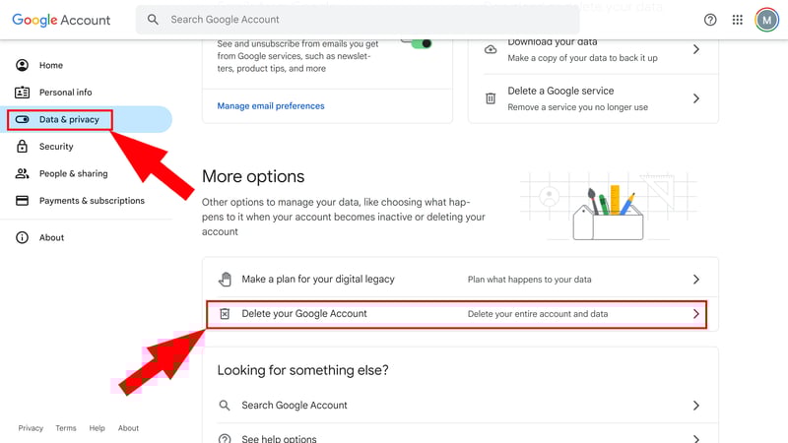Click the Search Google Account input field
Screen dimensions: 788x443
tap(358, 20)
